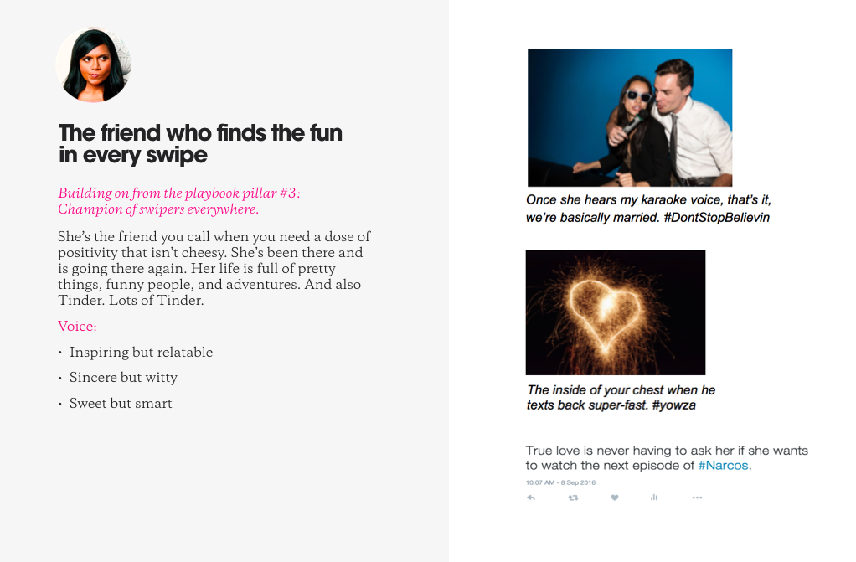Click the #DontStopBelievin caption text
This screenshot has width=856, height=562.
coord(716,218)
